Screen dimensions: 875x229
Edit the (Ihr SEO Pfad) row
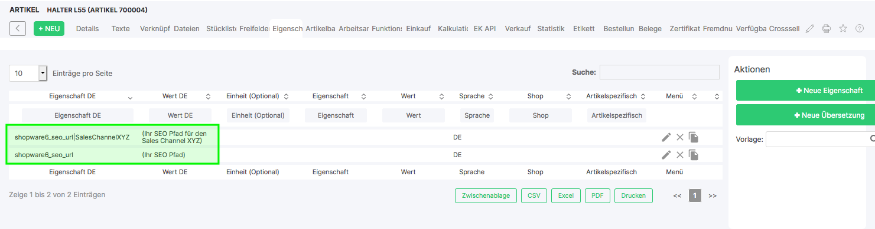point(666,155)
